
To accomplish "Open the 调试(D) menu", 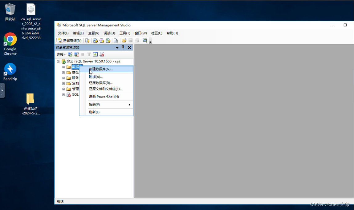I will click(x=109, y=33).
